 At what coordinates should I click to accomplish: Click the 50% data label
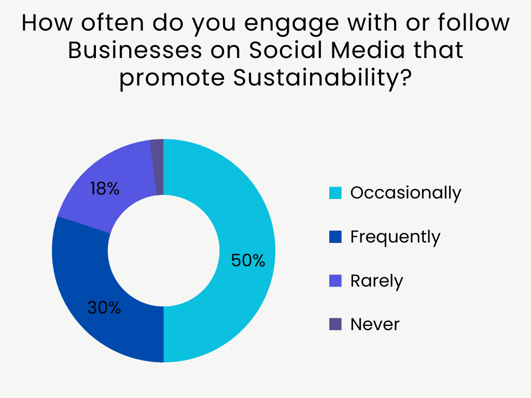coord(248,260)
